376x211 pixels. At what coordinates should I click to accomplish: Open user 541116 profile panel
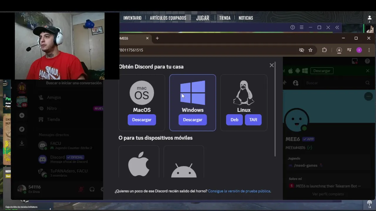pos(29,189)
